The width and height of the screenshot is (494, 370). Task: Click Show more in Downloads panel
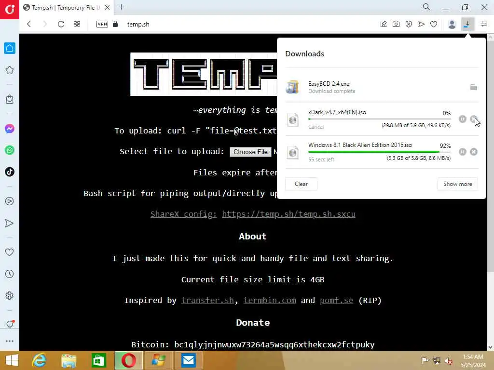coord(457,184)
